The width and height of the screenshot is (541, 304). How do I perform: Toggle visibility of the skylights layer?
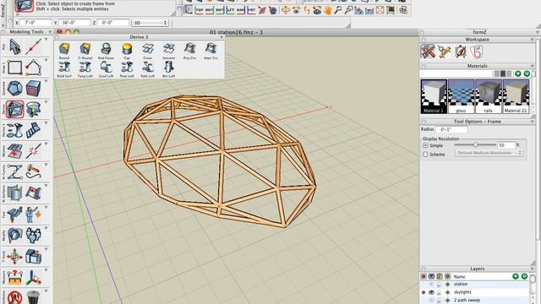pos(431,292)
